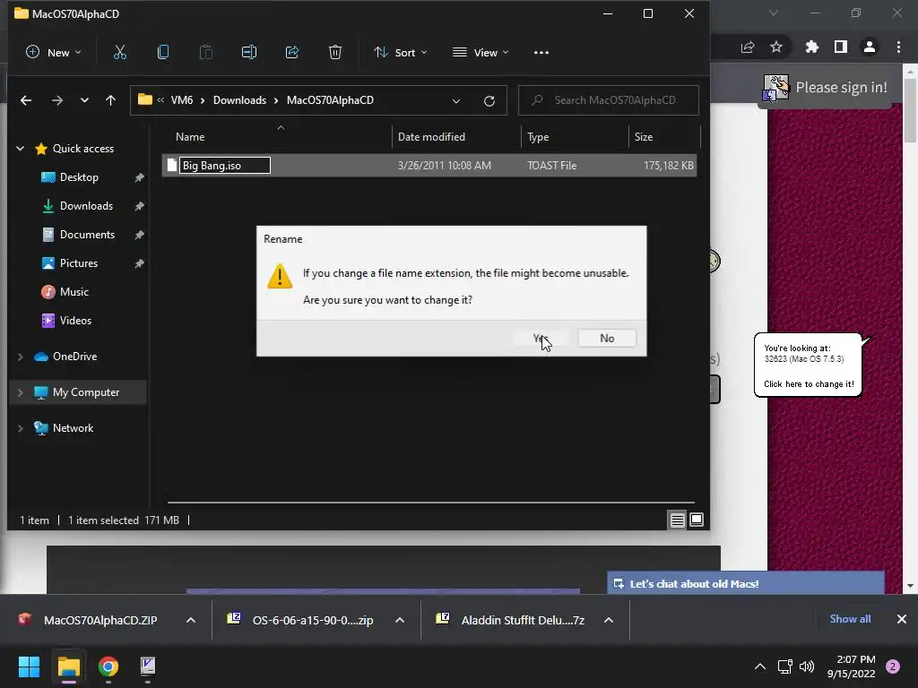Click the Rename icon in toolbar

(249, 52)
